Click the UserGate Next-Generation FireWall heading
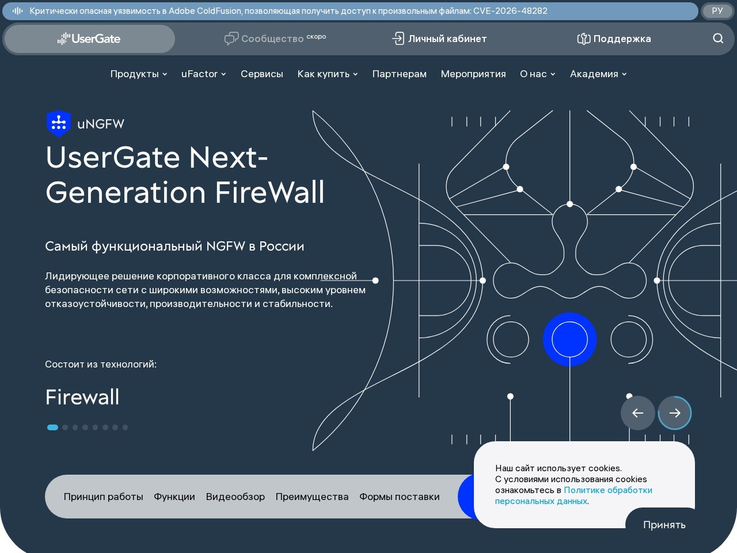Image resolution: width=737 pixels, height=553 pixels. tap(185, 175)
